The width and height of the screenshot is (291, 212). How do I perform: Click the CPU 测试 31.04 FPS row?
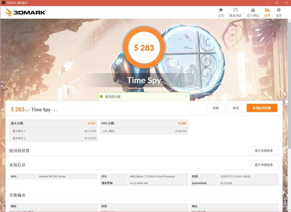[x=144, y=131]
